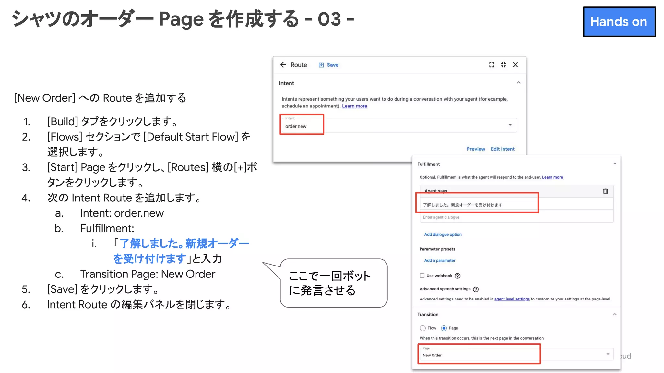The width and height of the screenshot is (664, 373).
Task: Click the Enter agent dialogue field
Action: point(516,217)
